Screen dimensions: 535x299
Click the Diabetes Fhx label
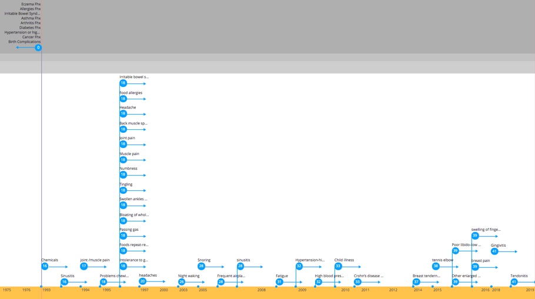point(29,28)
